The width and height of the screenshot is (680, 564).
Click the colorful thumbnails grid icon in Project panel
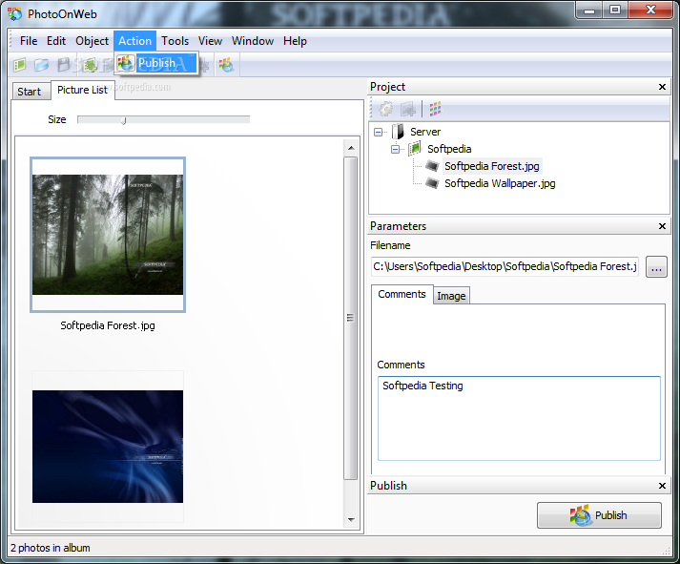435,109
